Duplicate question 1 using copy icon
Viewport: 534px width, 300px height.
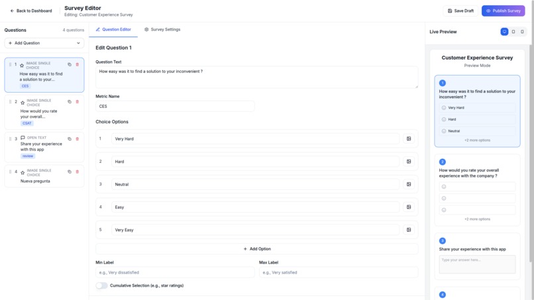(70, 64)
